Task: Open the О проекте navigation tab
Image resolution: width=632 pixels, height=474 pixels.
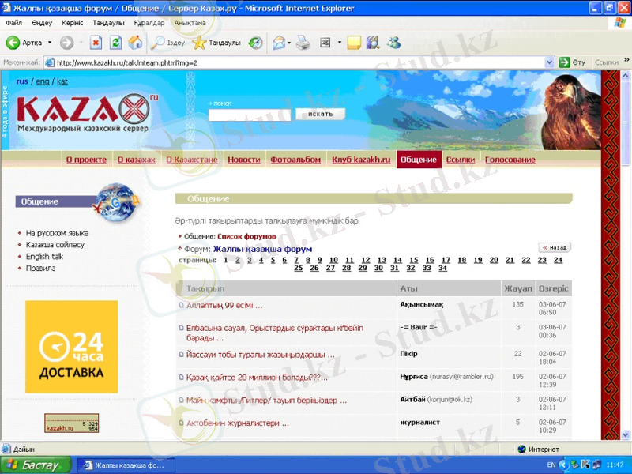Action: [x=86, y=160]
